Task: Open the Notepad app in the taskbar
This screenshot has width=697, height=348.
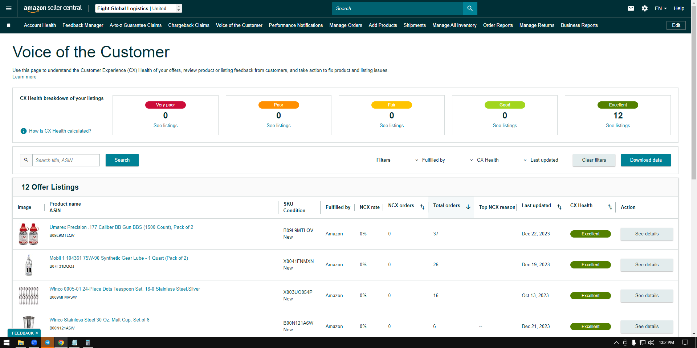Action: coord(74,343)
